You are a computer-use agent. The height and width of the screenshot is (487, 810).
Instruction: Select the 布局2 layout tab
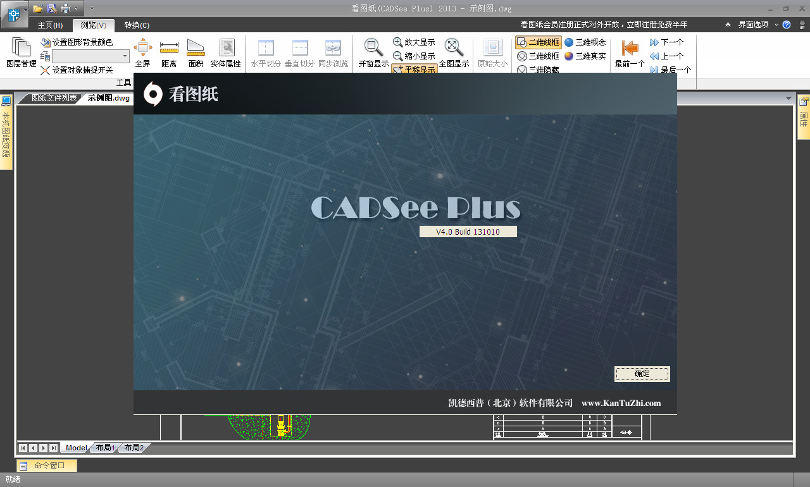[x=134, y=448]
